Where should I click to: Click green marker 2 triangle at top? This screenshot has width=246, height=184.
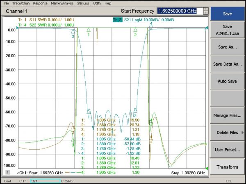(x=135, y=30)
